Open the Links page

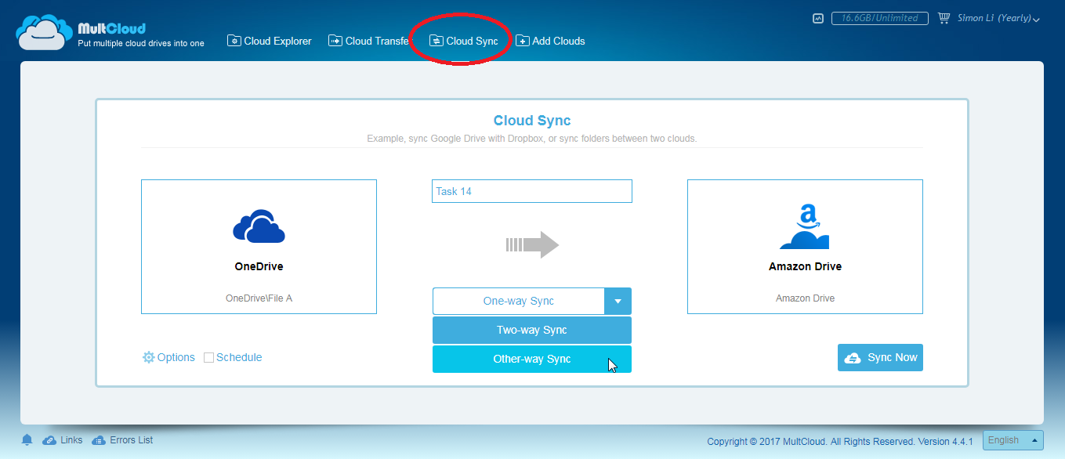(x=63, y=440)
